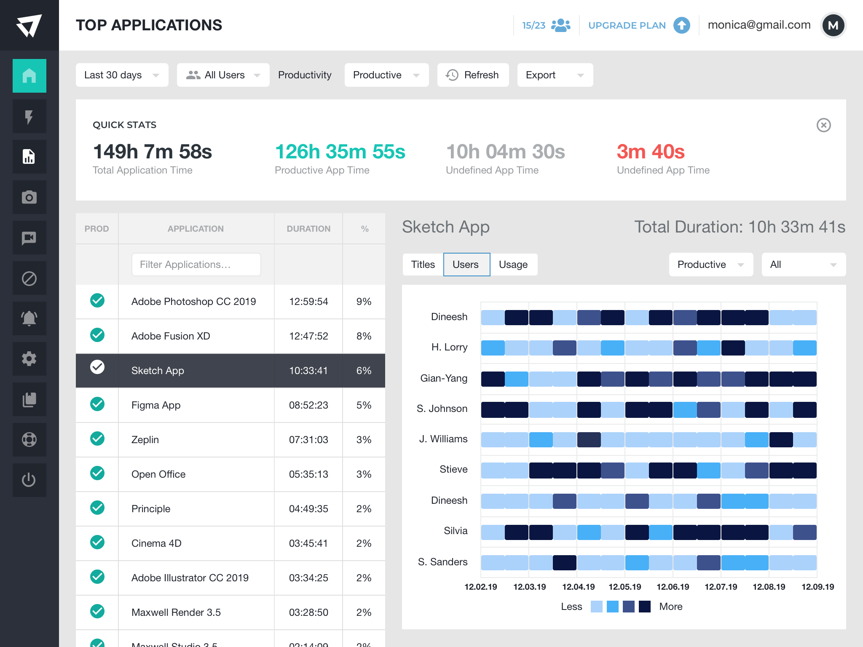This screenshot has height=647, width=863.
Task: Select the blocked apps icon in sidebar
Action: point(29,278)
